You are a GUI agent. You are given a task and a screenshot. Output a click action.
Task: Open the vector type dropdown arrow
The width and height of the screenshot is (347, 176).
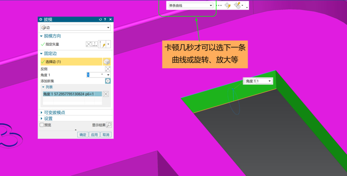[x=108, y=44]
